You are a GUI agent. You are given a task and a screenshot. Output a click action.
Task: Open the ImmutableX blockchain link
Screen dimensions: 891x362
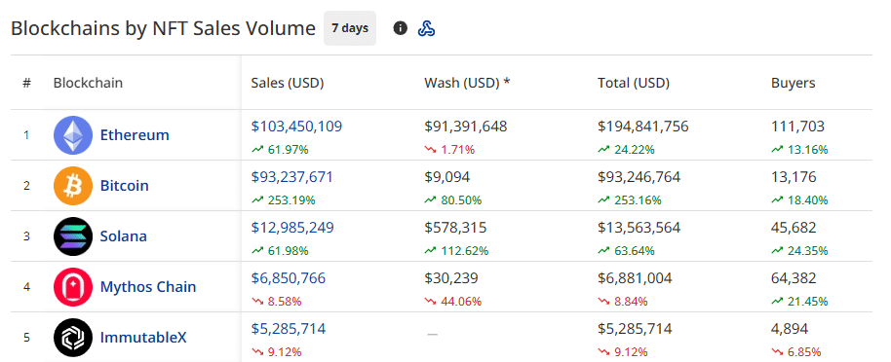[x=143, y=337]
